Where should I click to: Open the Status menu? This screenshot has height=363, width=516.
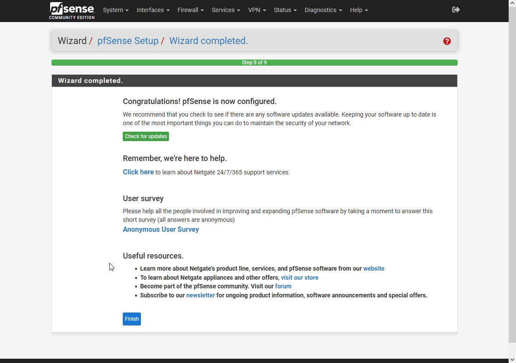point(285,10)
